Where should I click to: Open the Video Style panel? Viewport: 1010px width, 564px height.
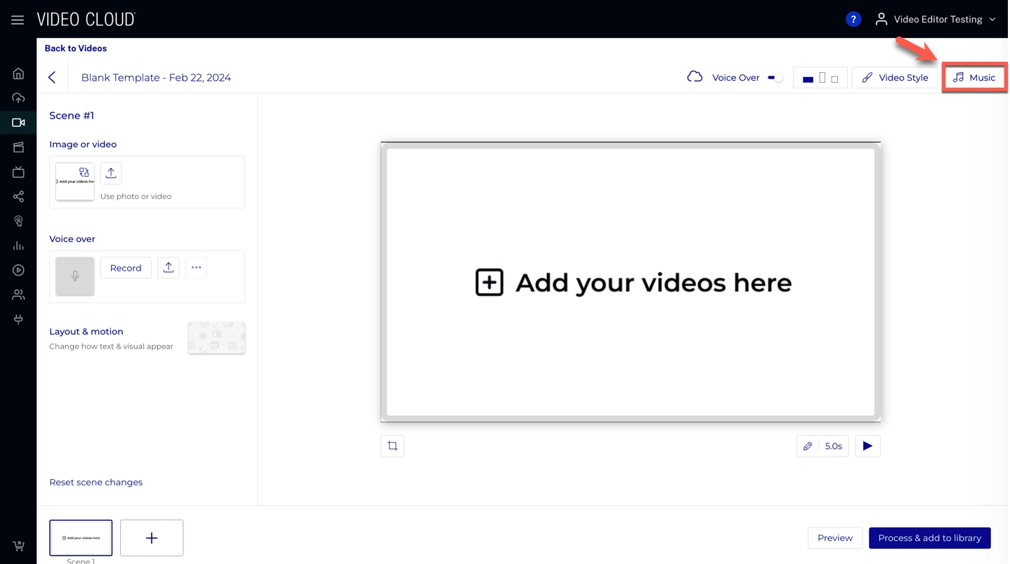(894, 78)
